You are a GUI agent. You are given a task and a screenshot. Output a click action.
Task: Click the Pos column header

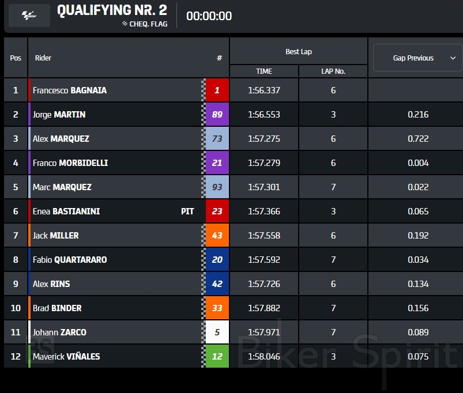pos(16,58)
